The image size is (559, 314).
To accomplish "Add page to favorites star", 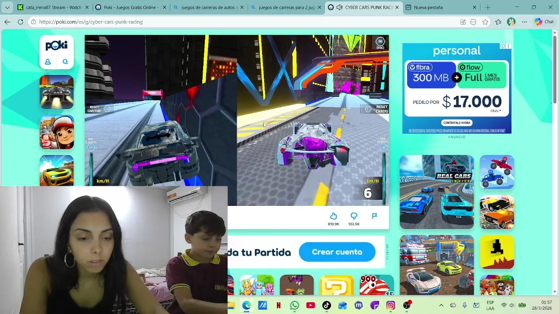I will 485,22.
